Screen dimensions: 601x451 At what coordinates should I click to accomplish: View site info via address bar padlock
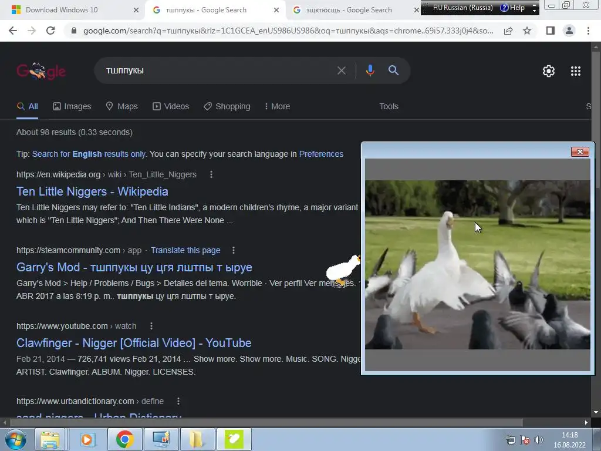click(x=74, y=31)
